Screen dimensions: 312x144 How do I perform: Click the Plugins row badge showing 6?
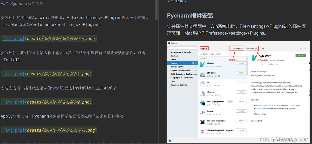click(193, 63)
